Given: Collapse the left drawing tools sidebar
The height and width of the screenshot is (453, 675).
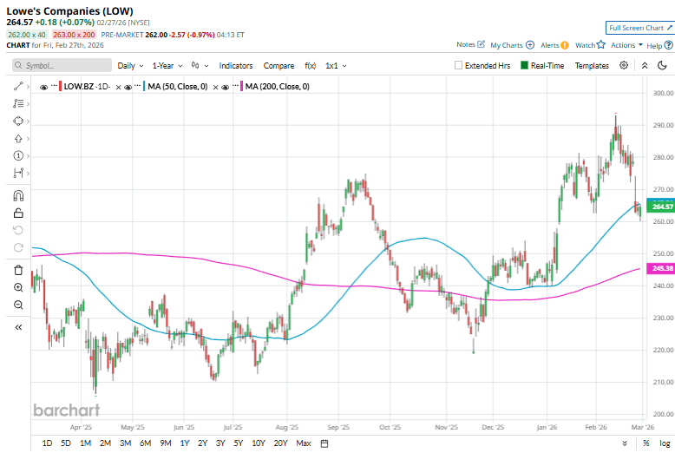Looking at the screenshot, I should 18,327.
